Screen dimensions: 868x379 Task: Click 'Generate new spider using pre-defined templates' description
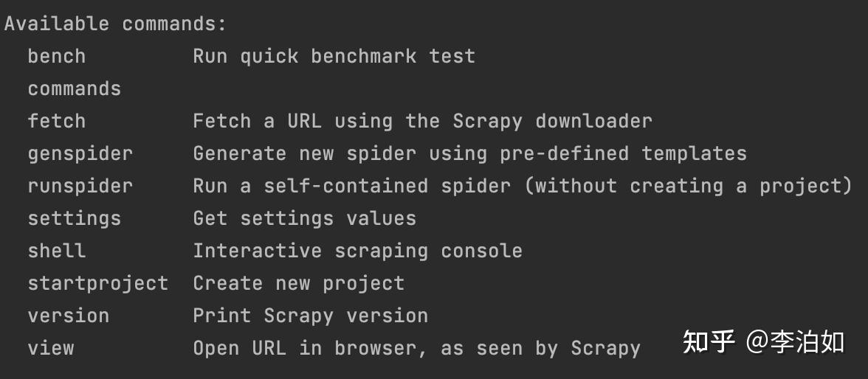coord(470,154)
